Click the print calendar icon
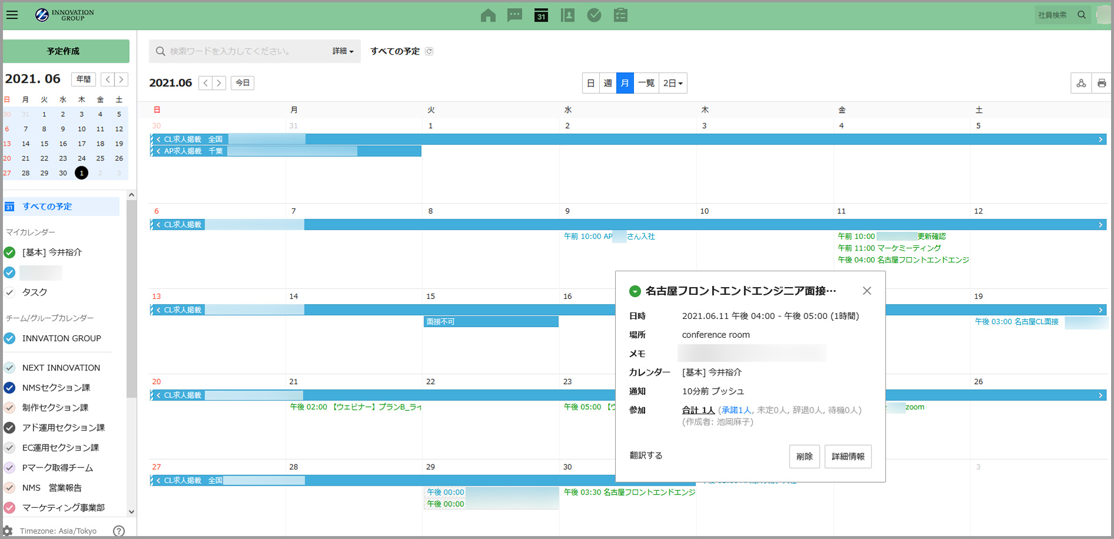The width and height of the screenshot is (1114, 539). (1102, 83)
